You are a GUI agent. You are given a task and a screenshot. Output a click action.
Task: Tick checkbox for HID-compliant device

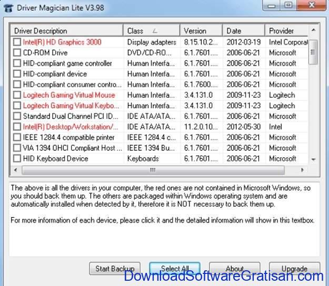click(x=17, y=74)
